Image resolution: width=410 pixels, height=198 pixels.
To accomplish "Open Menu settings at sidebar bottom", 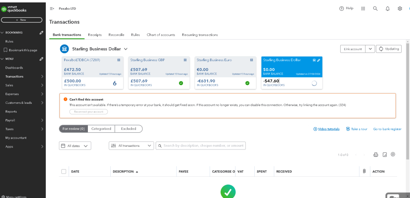I will 14,196.
